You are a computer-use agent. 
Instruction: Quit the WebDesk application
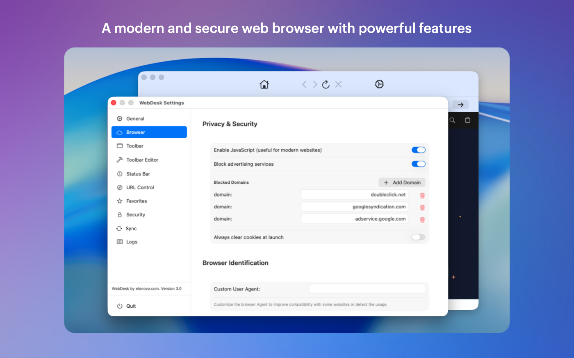131,306
